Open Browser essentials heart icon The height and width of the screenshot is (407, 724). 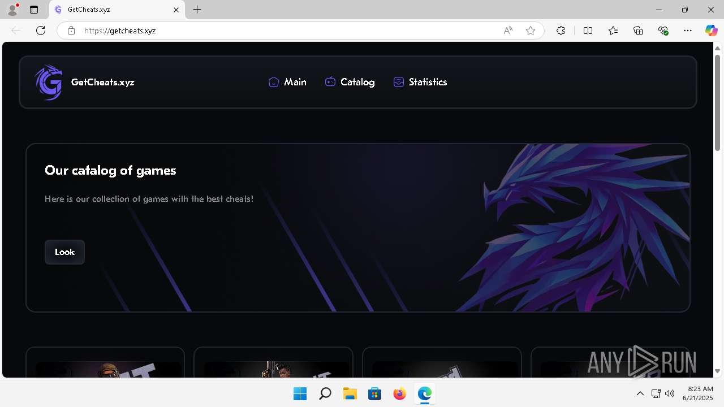pyautogui.click(x=663, y=31)
